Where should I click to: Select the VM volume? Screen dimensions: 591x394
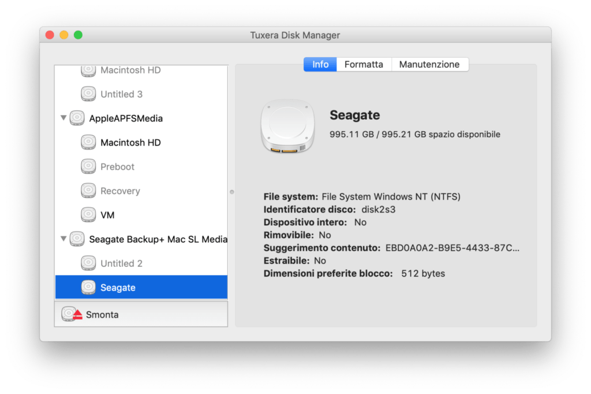[141, 215]
